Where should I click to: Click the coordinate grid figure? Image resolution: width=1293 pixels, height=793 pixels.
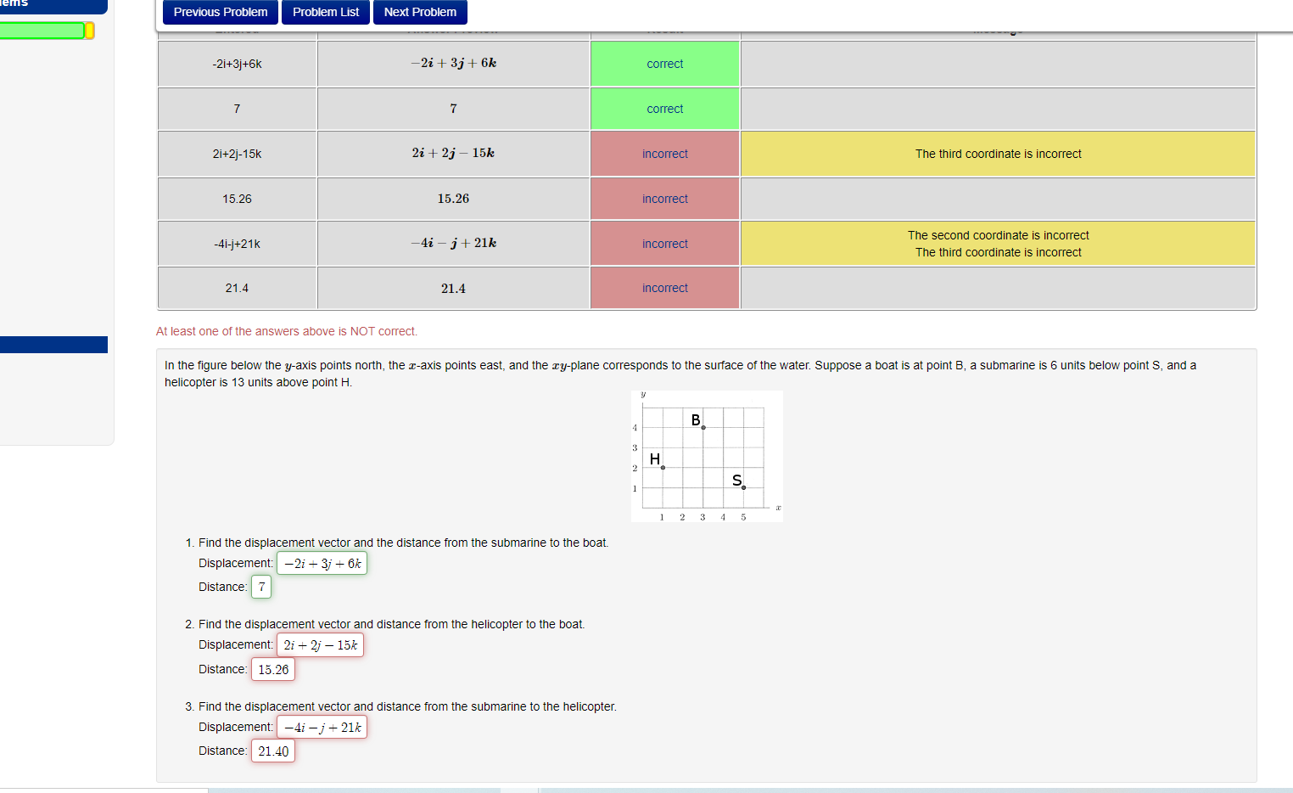pyautogui.click(x=707, y=456)
